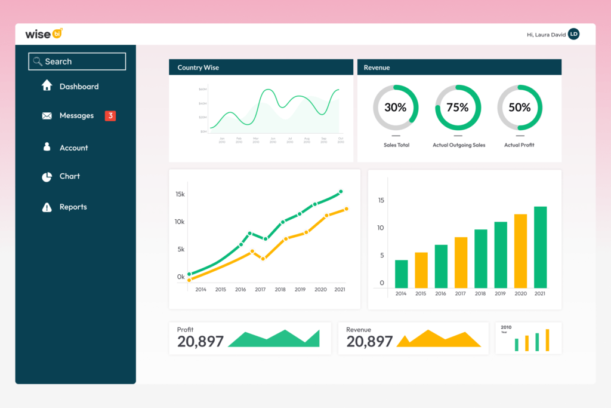
Task: Open Messages via the envelope icon
Action: (47, 115)
